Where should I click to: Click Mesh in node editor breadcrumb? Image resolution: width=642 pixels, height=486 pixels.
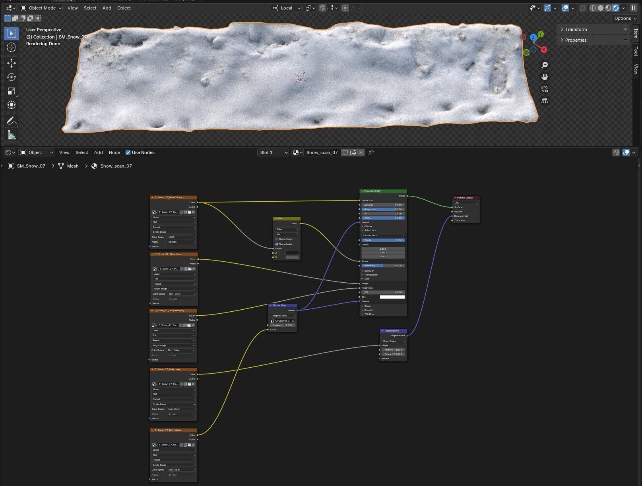pyautogui.click(x=73, y=166)
